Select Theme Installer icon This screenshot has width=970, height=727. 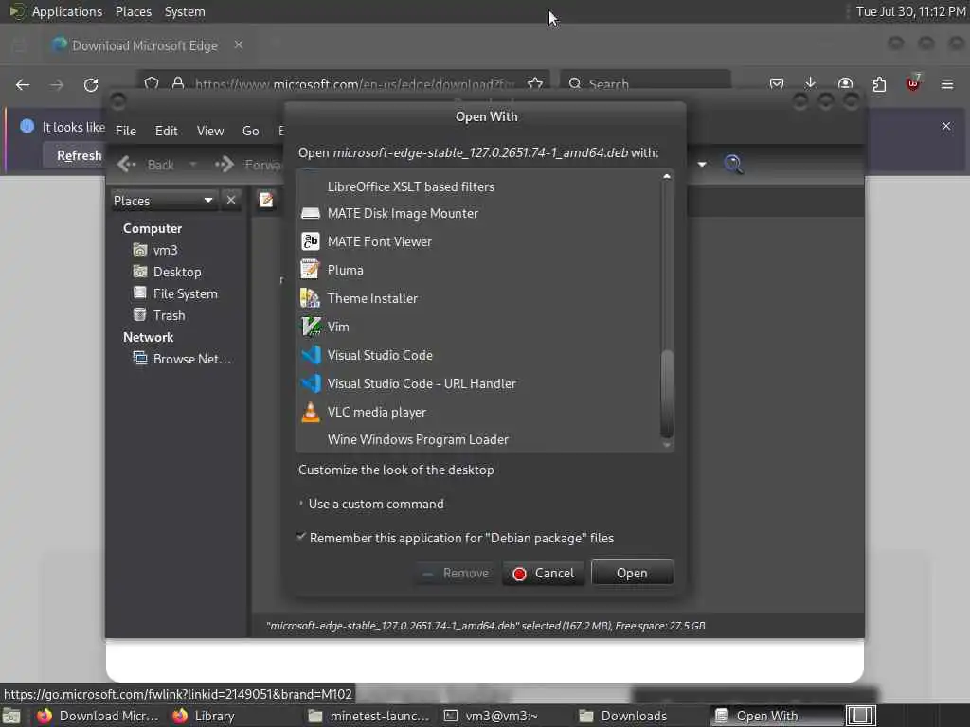tap(311, 298)
